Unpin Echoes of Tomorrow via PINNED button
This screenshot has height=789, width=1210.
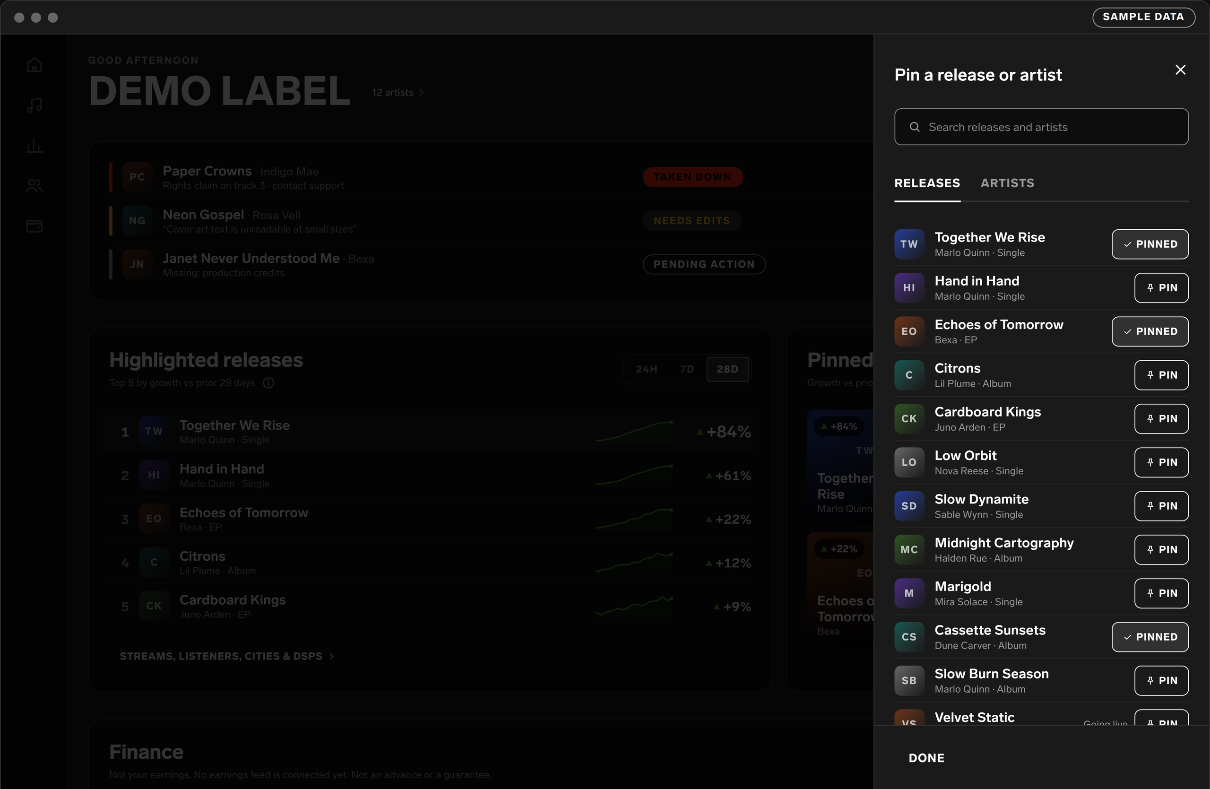pyautogui.click(x=1150, y=331)
